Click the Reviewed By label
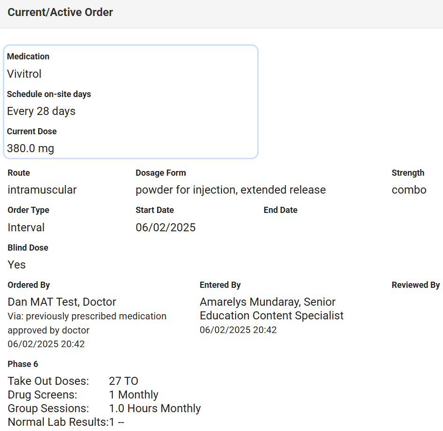 tap(415, 285)
